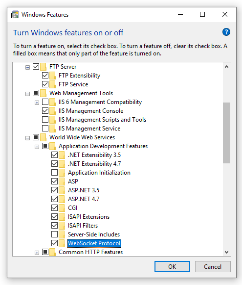242x285 pixels.
Task: Confirm changes with the OK button
Action: [172, 267]
